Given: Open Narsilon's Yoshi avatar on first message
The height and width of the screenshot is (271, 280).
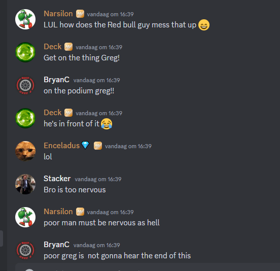Looking at the screenshot, I should pos(25,19).
